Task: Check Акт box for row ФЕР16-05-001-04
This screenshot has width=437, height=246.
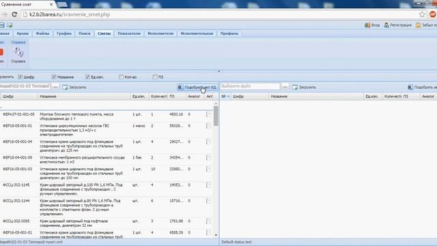Action: [x=208, y=141]
